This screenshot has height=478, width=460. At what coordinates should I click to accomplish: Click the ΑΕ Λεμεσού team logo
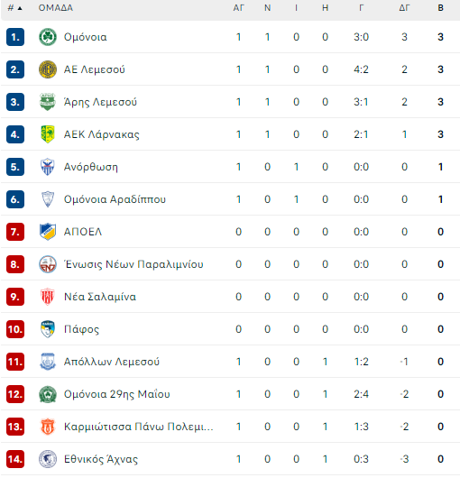[x=48, y=69]
